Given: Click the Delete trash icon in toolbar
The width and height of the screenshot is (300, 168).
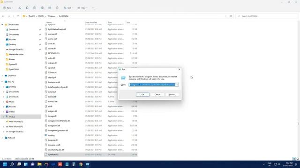Looking at the screenshot, I should coord(57,8).
